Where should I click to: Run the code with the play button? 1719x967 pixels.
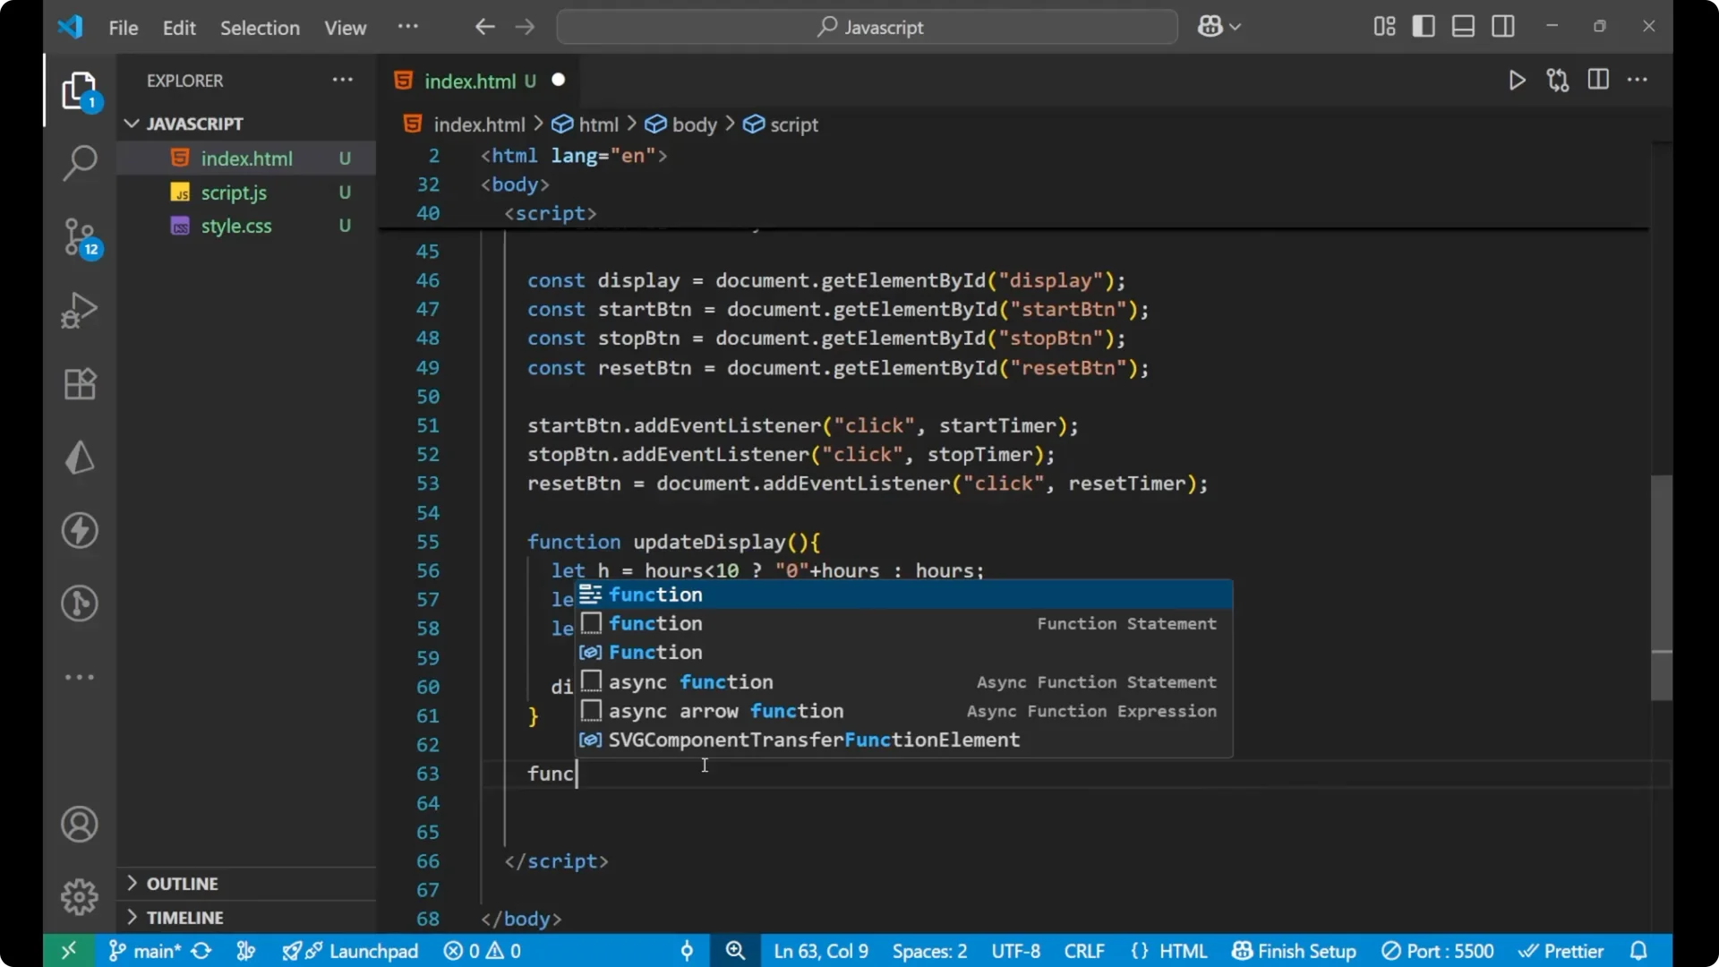point(1517,80)
